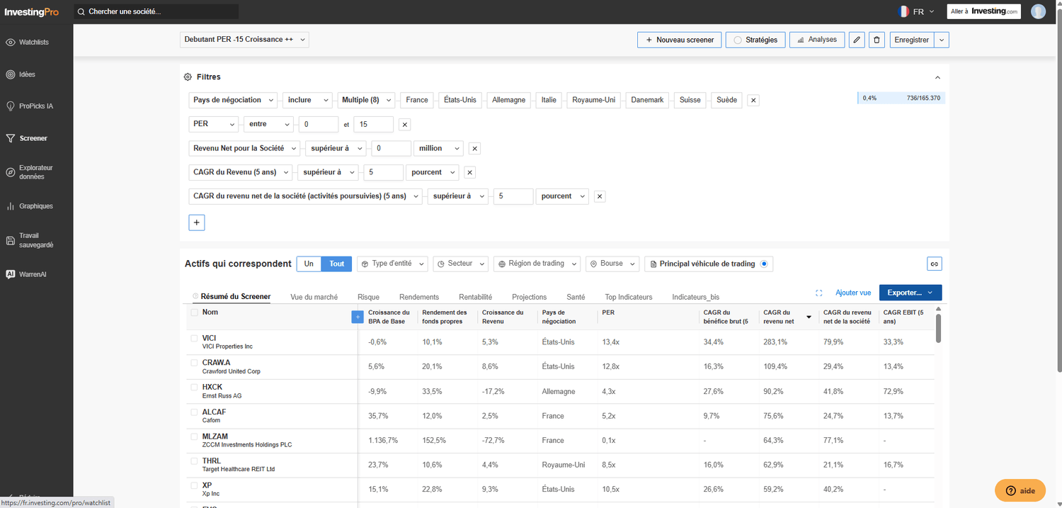Switch to the Risque tab
Screen dimensions: 1062x508
[x=369, y=298]
